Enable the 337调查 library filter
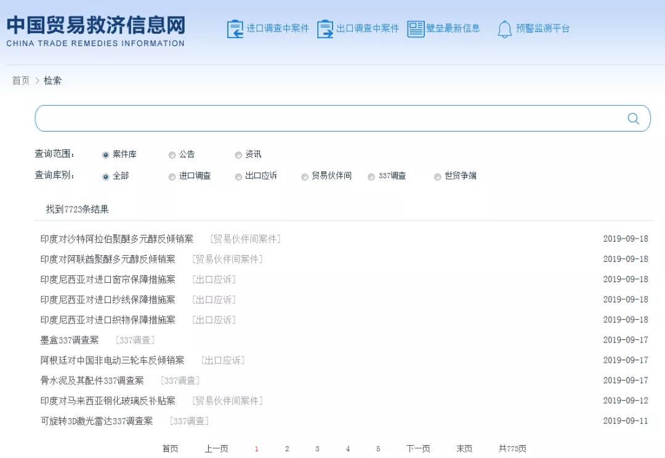This screenshot has width=665, height=458. click(371, 176)
